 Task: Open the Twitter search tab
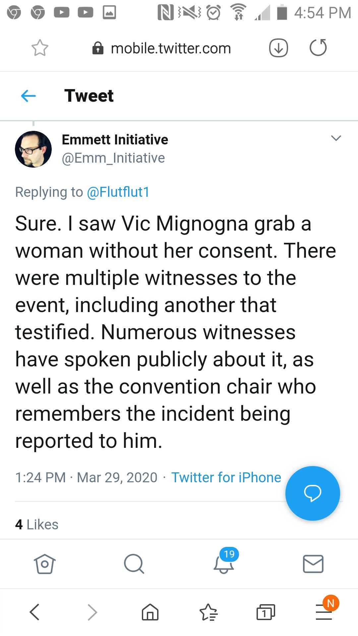tap(134, 564)
